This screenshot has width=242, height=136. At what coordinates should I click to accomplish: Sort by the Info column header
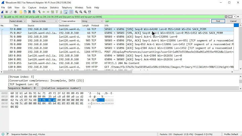[x=169, y=26]
